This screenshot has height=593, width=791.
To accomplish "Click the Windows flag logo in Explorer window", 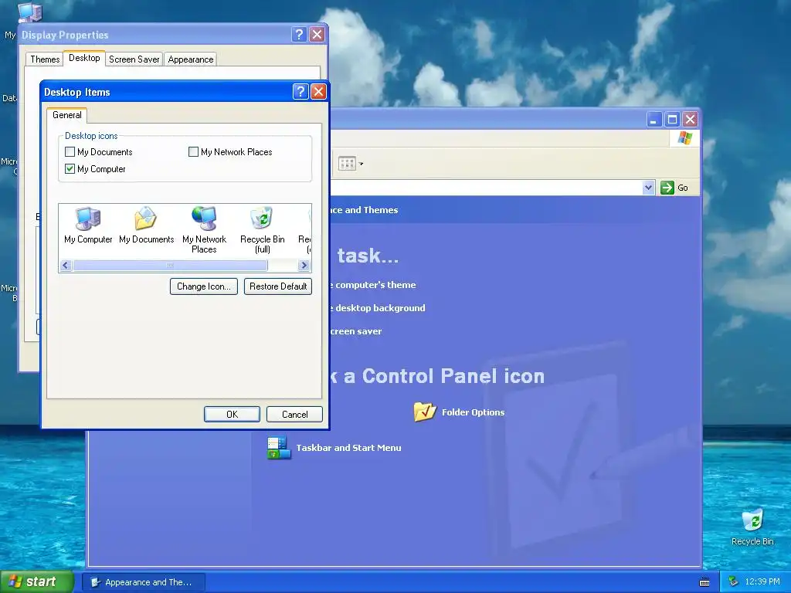I will coord(684,137).
